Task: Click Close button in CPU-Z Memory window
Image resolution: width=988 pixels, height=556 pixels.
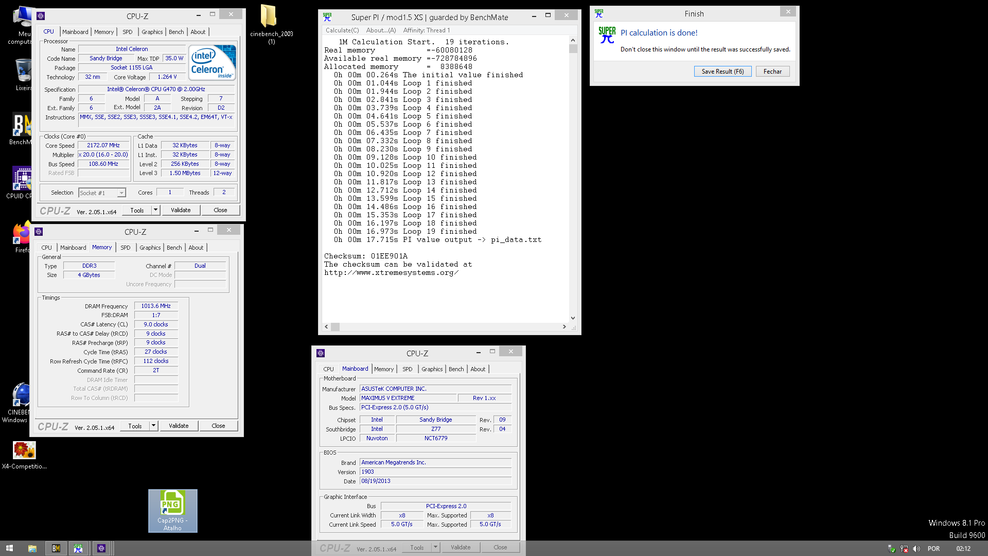Action: coord(218,426)
